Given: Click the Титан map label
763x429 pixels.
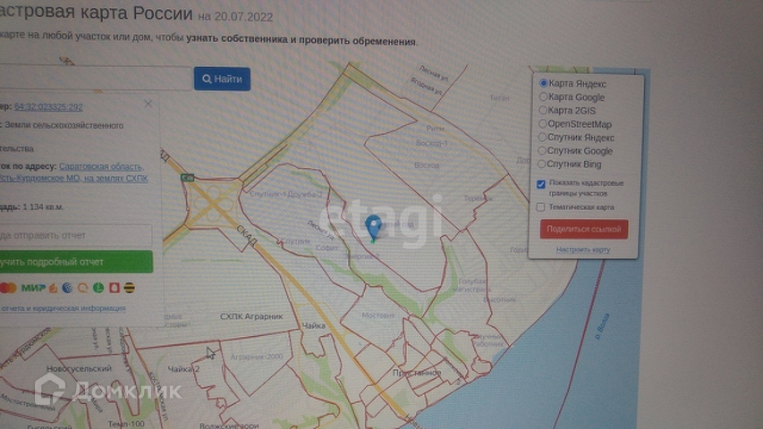Looking at the screenshot, I should point(499,97).
